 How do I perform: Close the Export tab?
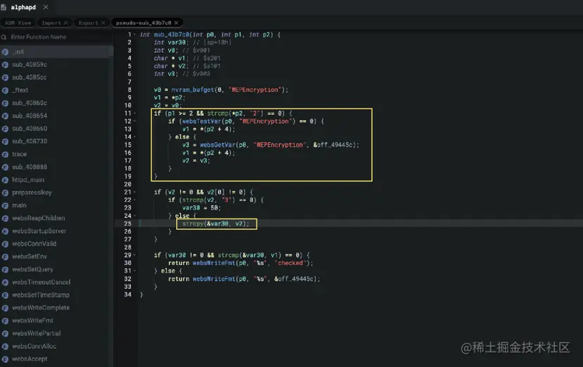point(103,23)
